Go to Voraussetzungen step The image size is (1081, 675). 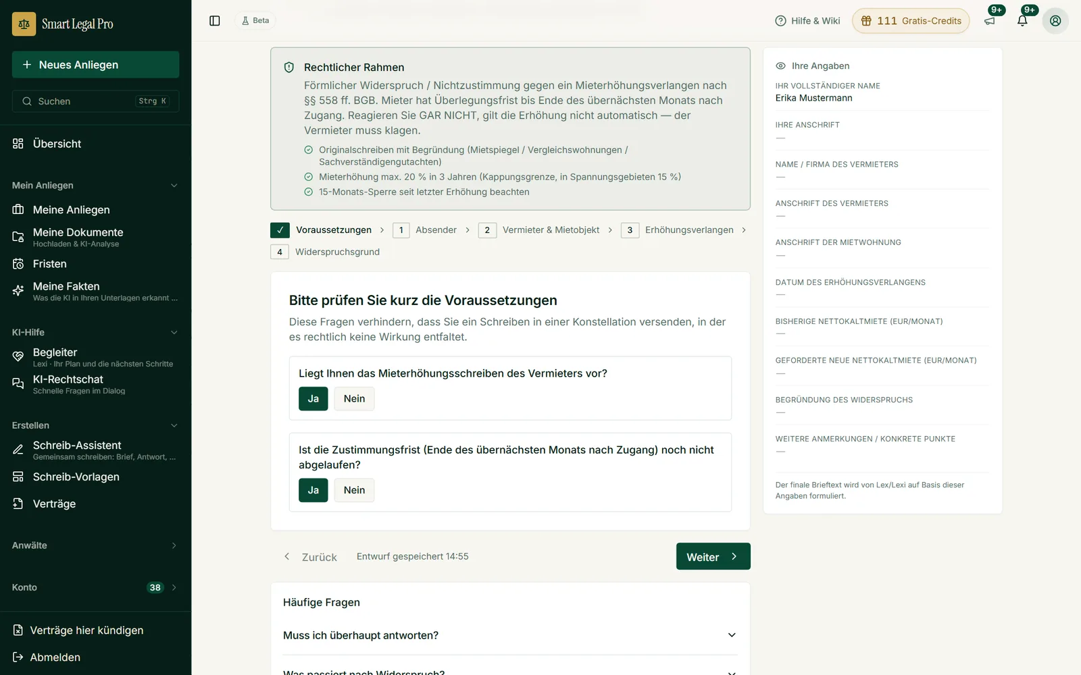[x=321, y=230]
